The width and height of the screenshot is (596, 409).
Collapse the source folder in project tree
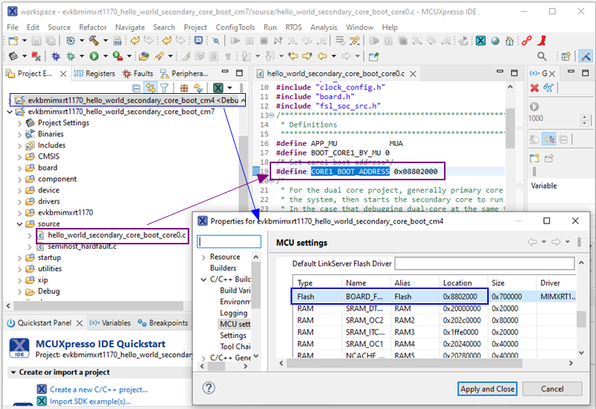pyautogui.click(x=20, y=223)
